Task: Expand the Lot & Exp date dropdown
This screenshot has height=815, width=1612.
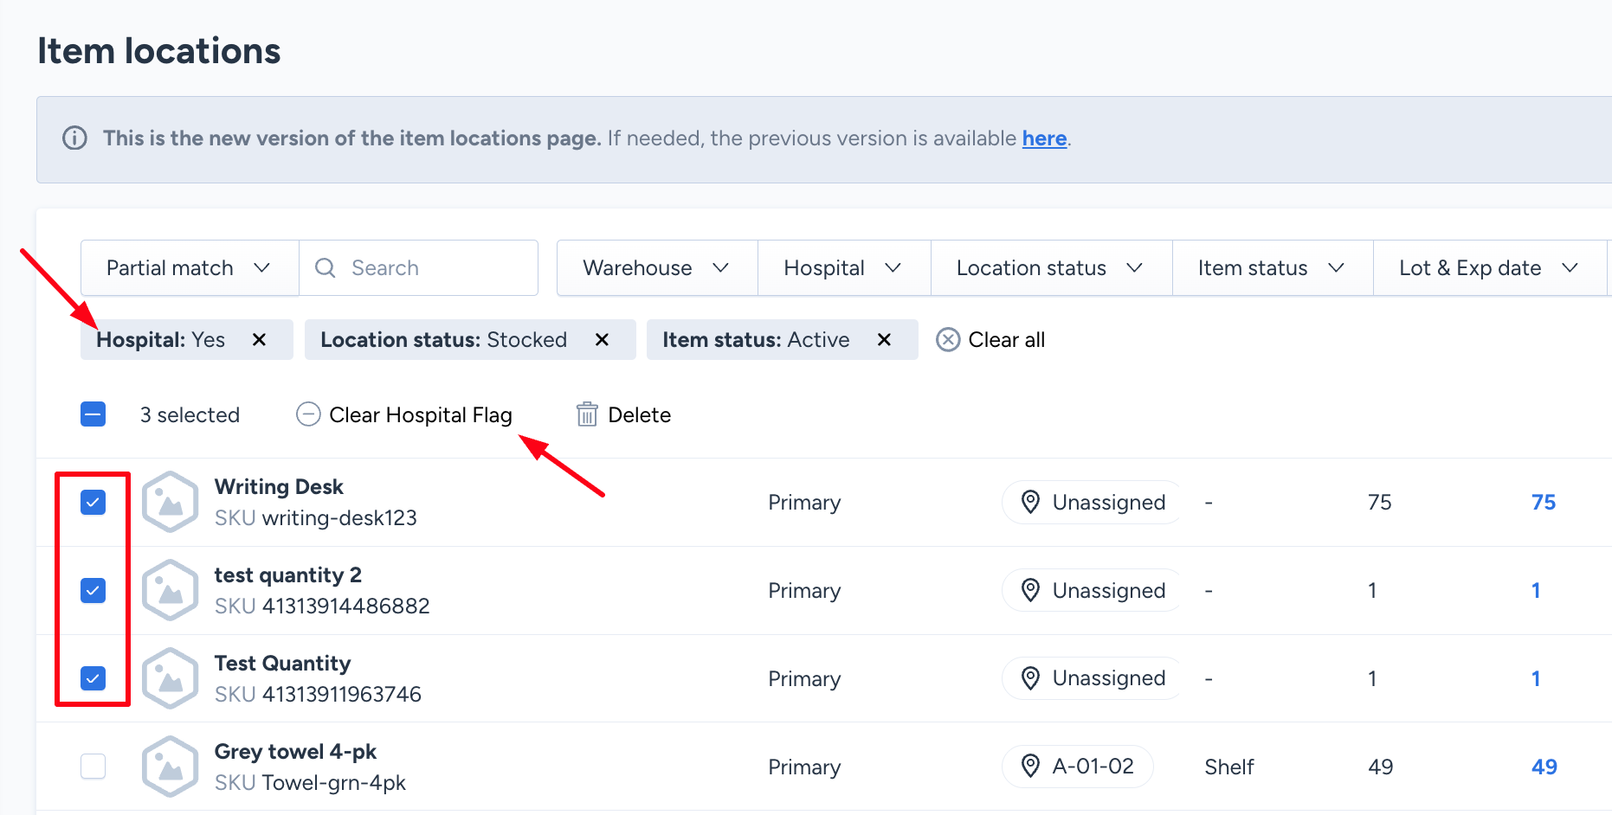Action: [1490, 268]
